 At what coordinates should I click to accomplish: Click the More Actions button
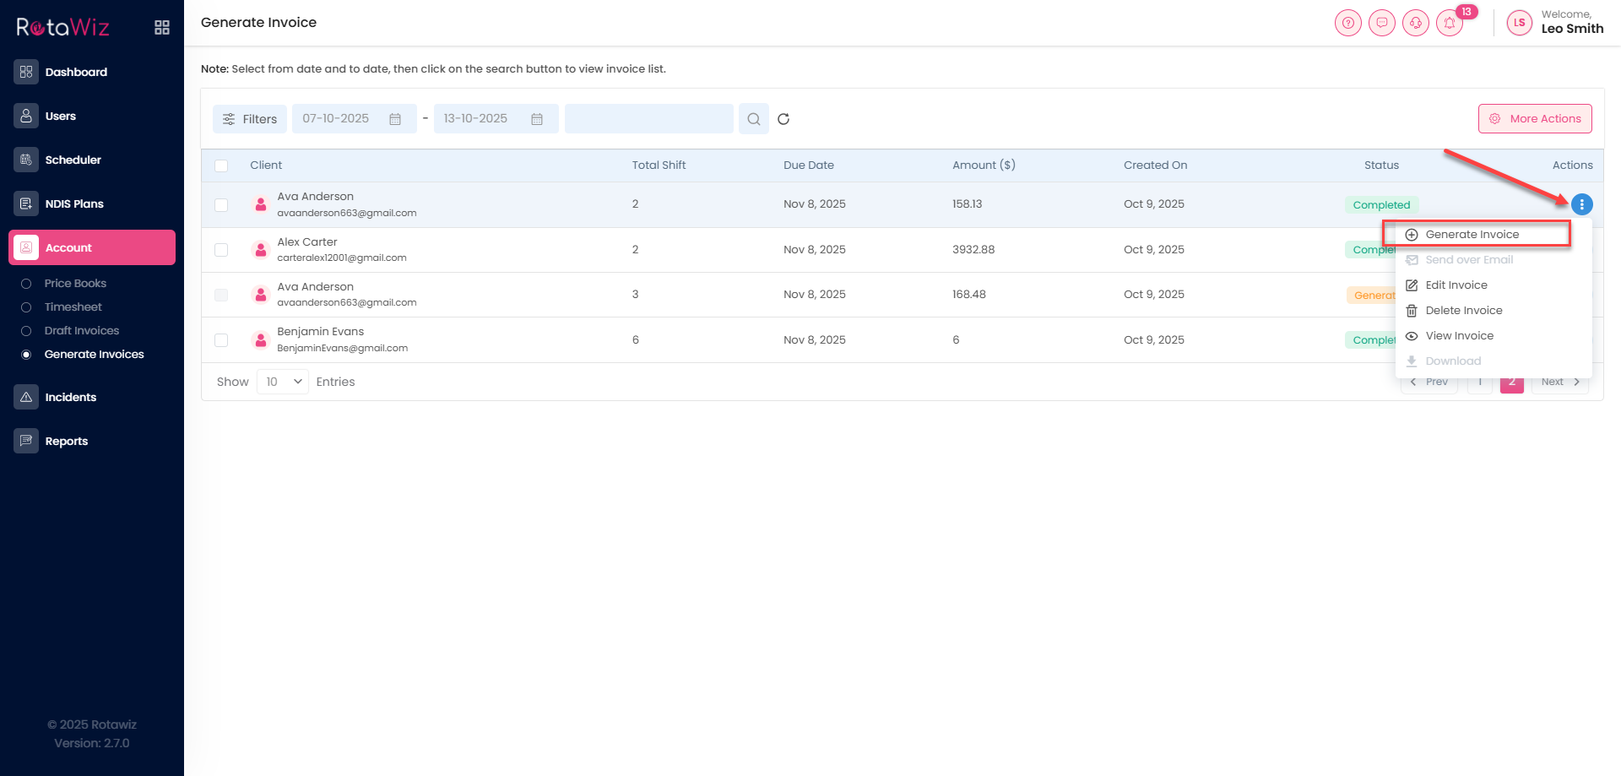1535,119
